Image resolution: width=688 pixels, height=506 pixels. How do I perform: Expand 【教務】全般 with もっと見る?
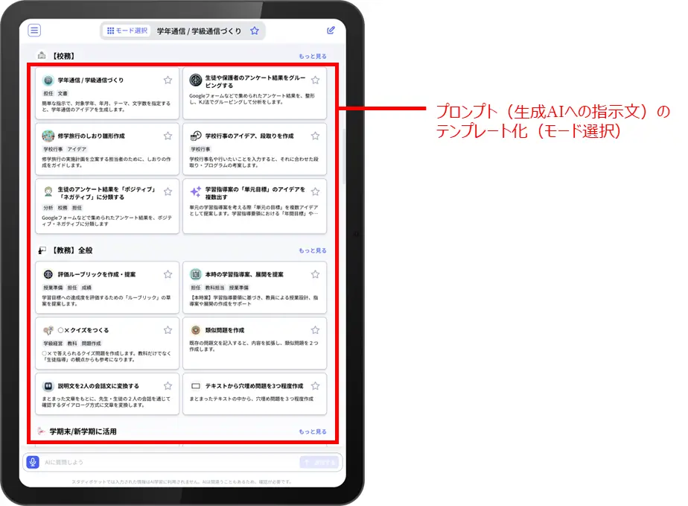tap(312, 250)
